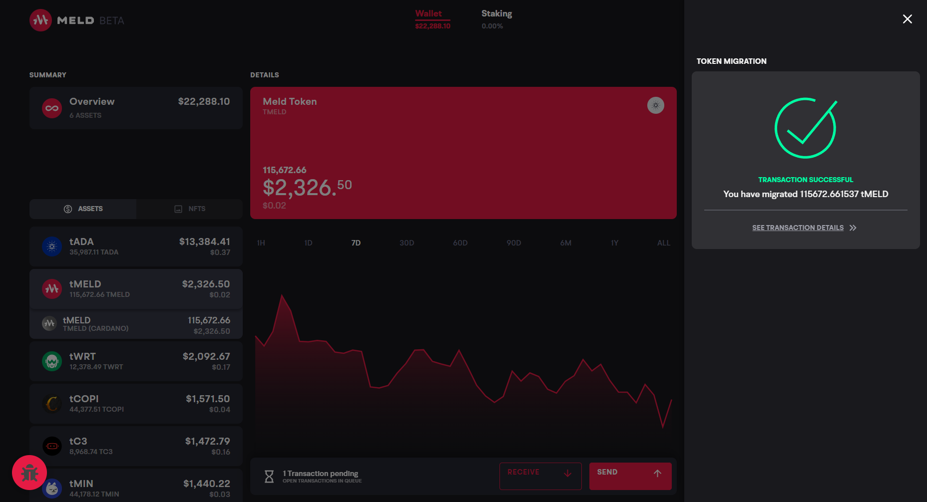Select the tWRT asset row

coord(136,361)
